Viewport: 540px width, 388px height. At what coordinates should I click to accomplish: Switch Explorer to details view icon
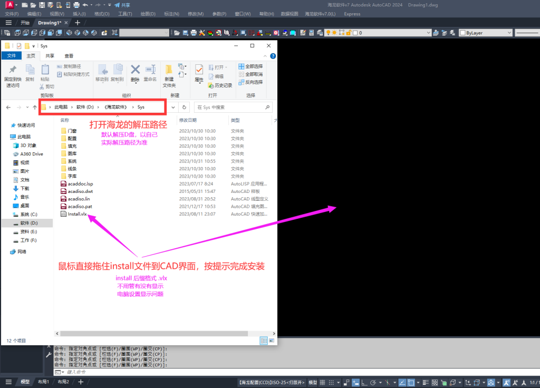point(264,341)
